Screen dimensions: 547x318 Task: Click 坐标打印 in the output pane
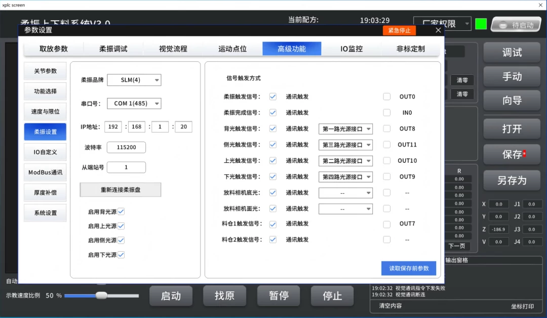[522, 306]
